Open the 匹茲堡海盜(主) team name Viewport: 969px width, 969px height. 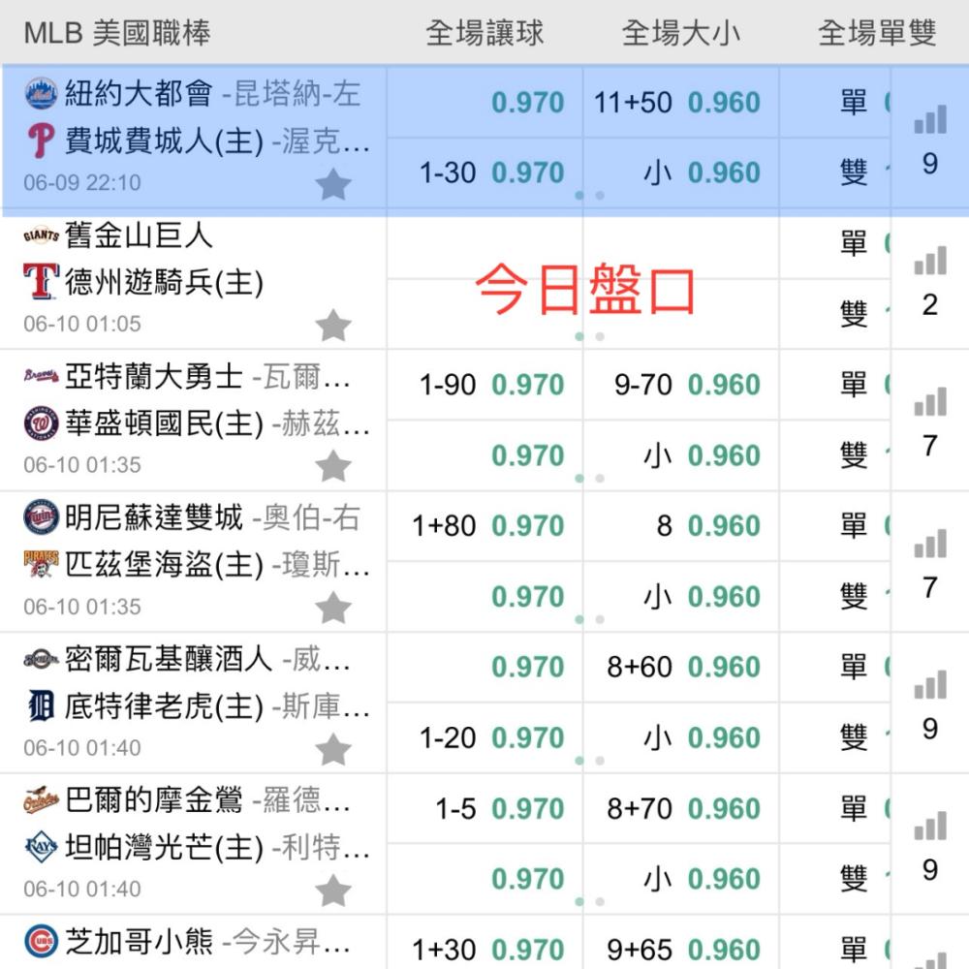[165, 565]
